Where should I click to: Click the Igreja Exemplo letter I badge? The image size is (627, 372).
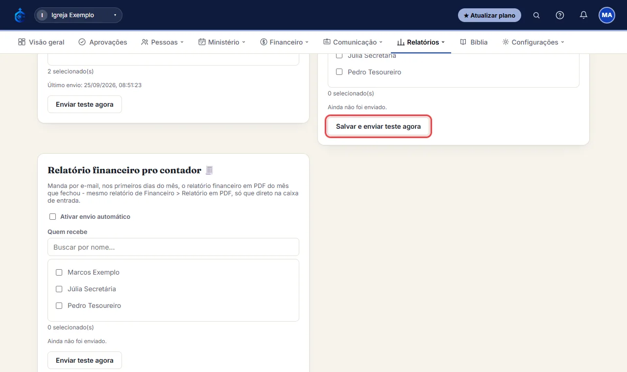43,15
